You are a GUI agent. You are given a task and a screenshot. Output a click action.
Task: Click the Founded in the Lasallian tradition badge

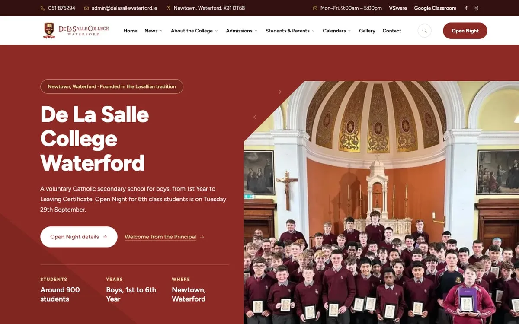(x=112, y=86)
